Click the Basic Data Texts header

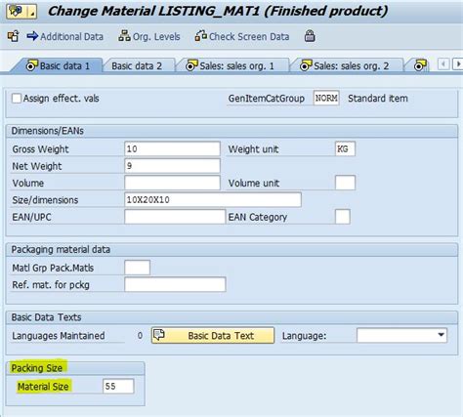pyautogui.click(x=46, y=317)
